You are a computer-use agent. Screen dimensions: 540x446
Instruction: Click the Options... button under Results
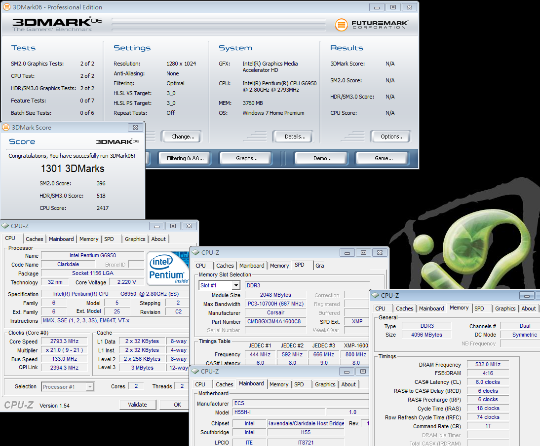coord(392,137)
